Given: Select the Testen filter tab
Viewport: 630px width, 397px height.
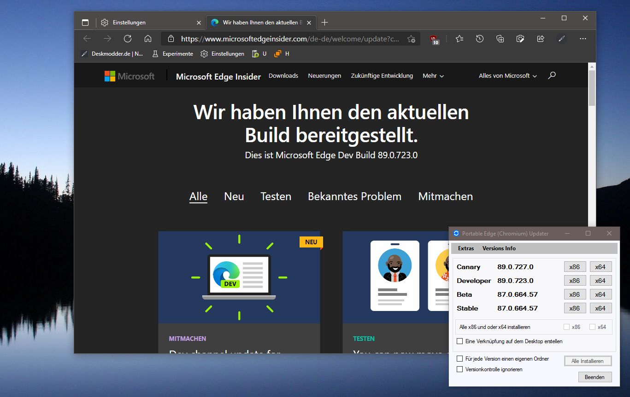Looking at the screenshot, I should point(276,196).
